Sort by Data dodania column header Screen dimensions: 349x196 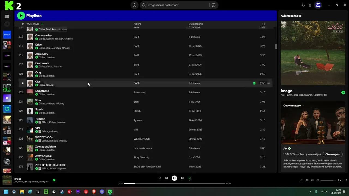(x=196, y=24)
